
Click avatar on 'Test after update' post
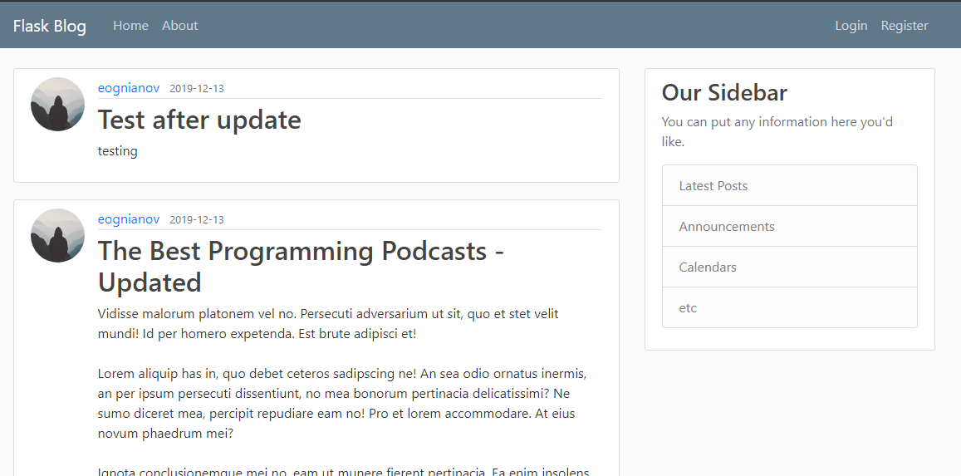click(x=57, y=104)
